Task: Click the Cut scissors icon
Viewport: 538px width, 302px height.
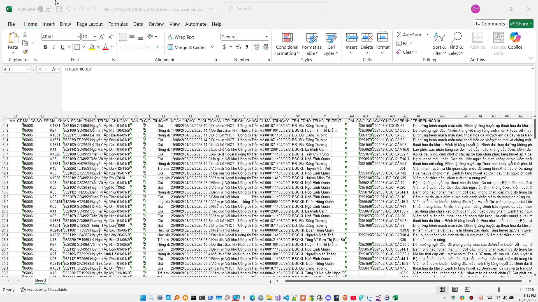Action: tap(25, 35)
